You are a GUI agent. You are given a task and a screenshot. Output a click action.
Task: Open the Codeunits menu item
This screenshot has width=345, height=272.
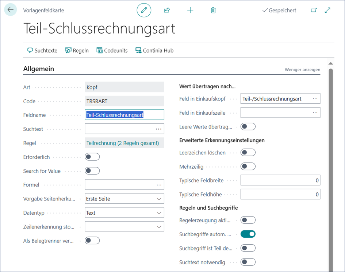pos(112,51)
